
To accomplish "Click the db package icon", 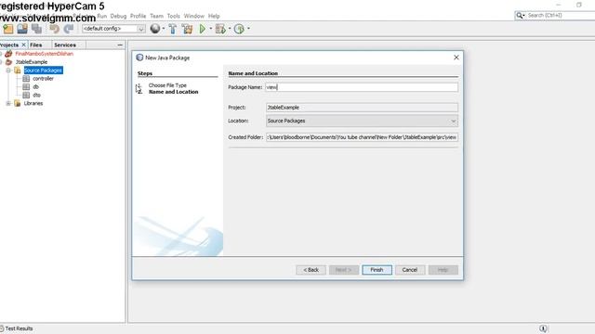I will tap(26, 86).
